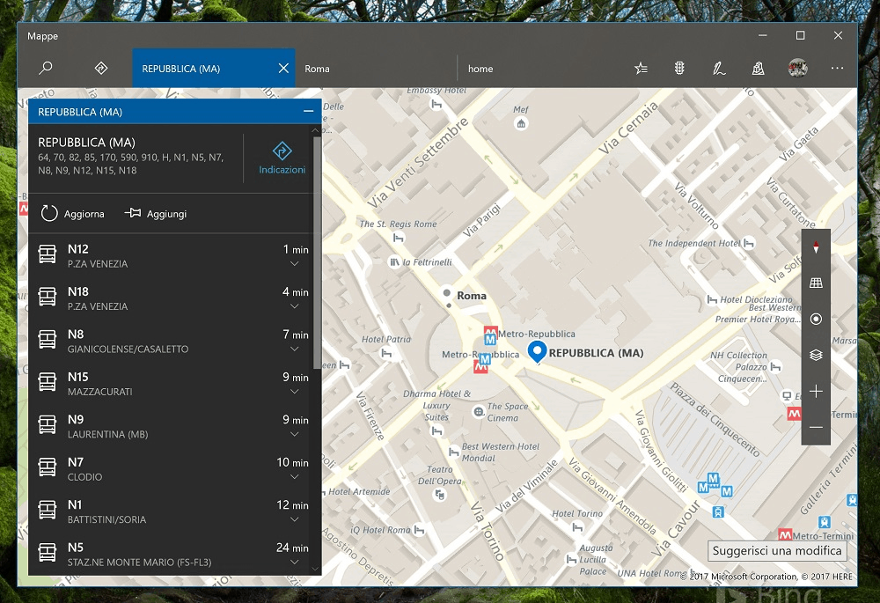The height and width of the screenshot is (603, 880).
Task: Expand the N12 P.ZA VENEZIA departure
Action: 295,264
